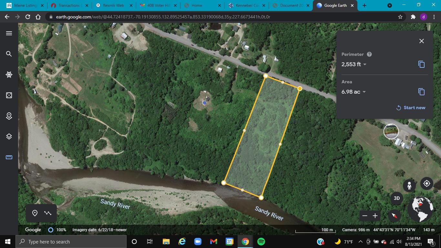Click the I'm Feeling Lucky dice icon
Screen dimensions: 441x248
pos(9,95)
